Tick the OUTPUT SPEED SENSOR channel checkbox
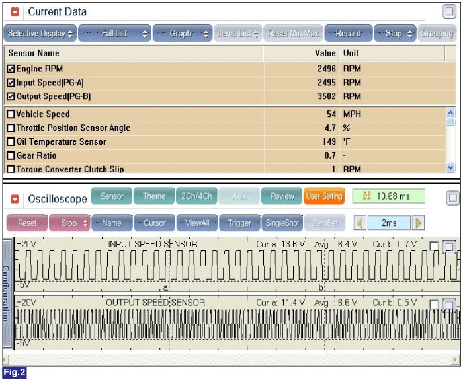Screen dimensions: 463x380 (434, 305)
